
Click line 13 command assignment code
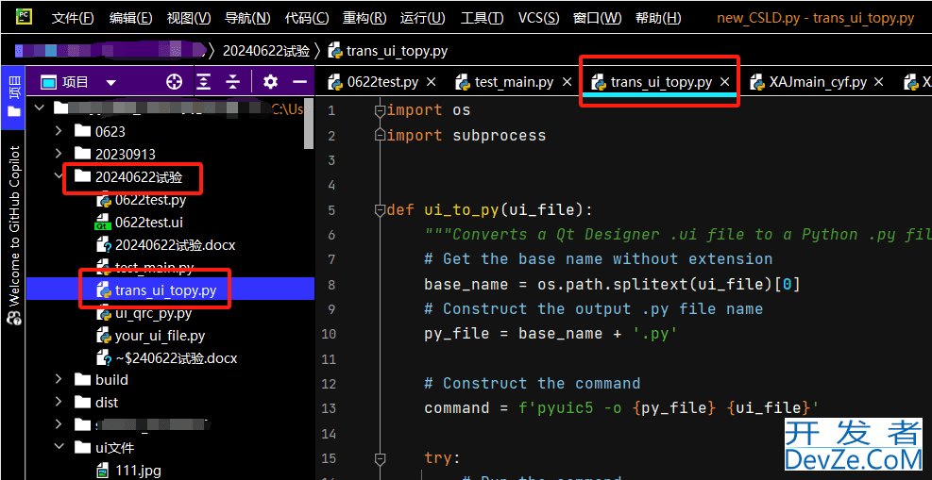coord(621,408)
